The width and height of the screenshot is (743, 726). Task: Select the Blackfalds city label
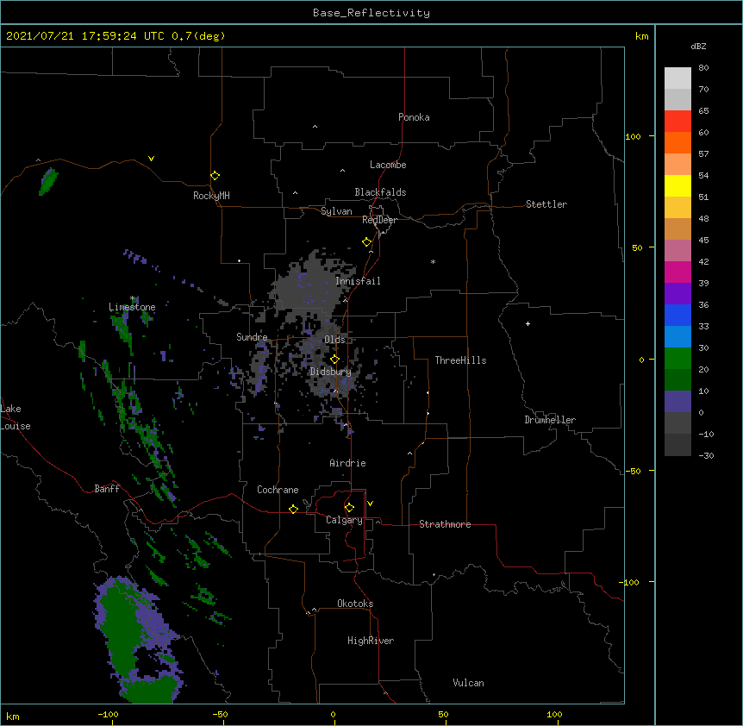[380, 192]
